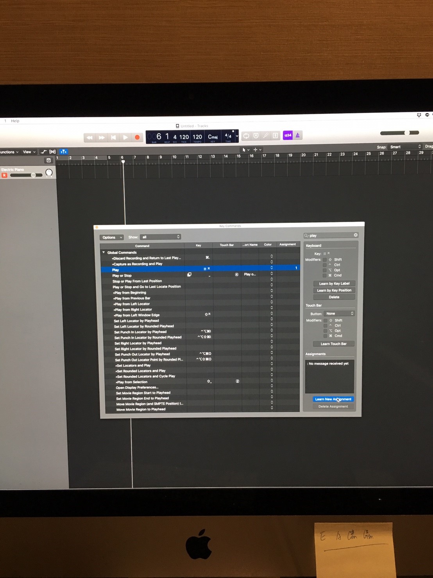Click the Learn by Key Label button
433x578 pixels.
pos(334,284)
